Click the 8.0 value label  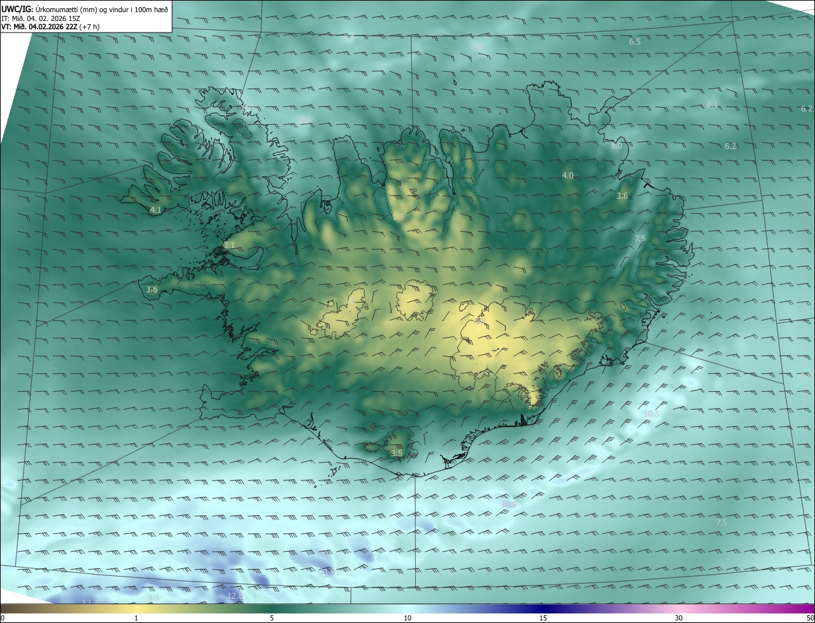pyautogui.click(x=616, y=146)
